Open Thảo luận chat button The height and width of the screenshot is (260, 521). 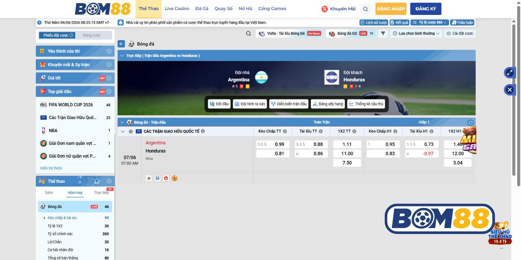pyautogui.click(x=462, y=22)
